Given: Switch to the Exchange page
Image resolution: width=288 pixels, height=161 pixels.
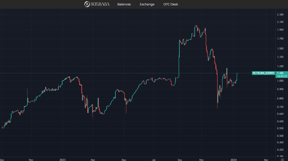Looking at the screenshot, I should [x=147, y=4].
